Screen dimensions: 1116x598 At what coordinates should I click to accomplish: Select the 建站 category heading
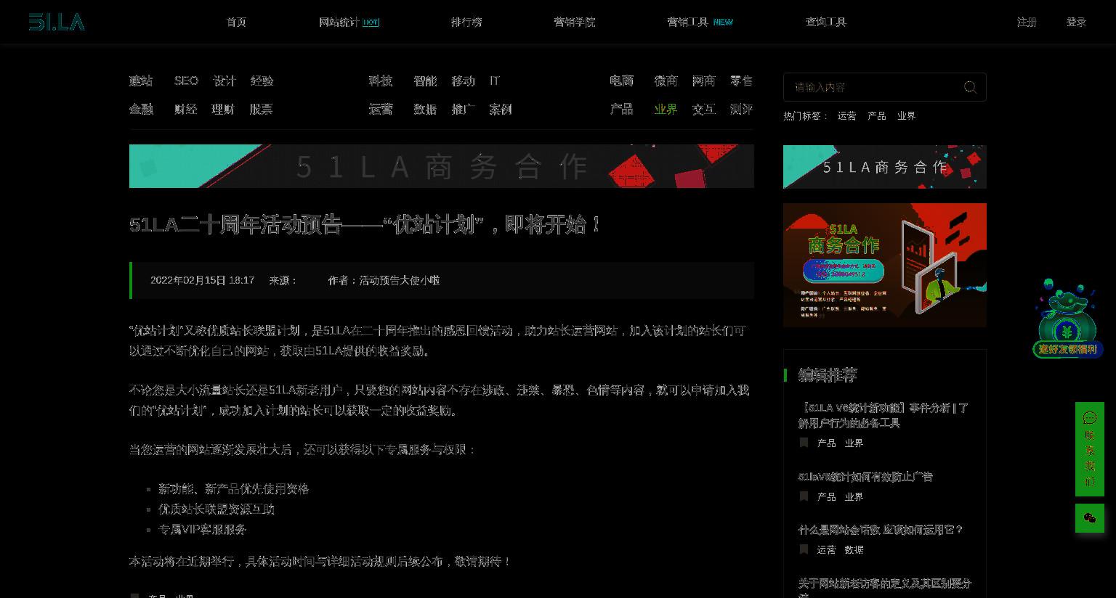point(141,81)
